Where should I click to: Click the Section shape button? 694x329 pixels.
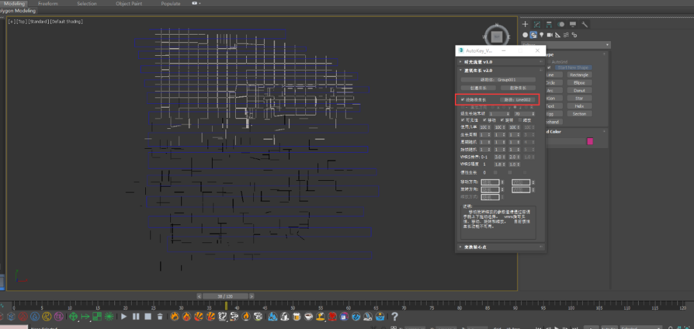pos(579,114)
